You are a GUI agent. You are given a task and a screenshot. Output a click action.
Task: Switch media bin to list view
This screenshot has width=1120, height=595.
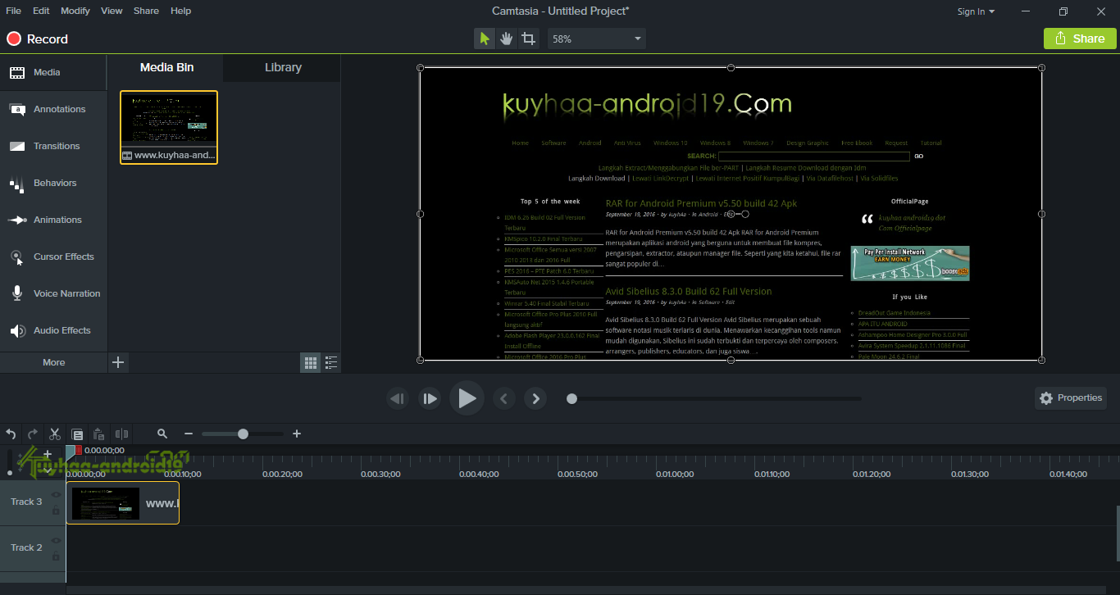[x=331, y=362]
